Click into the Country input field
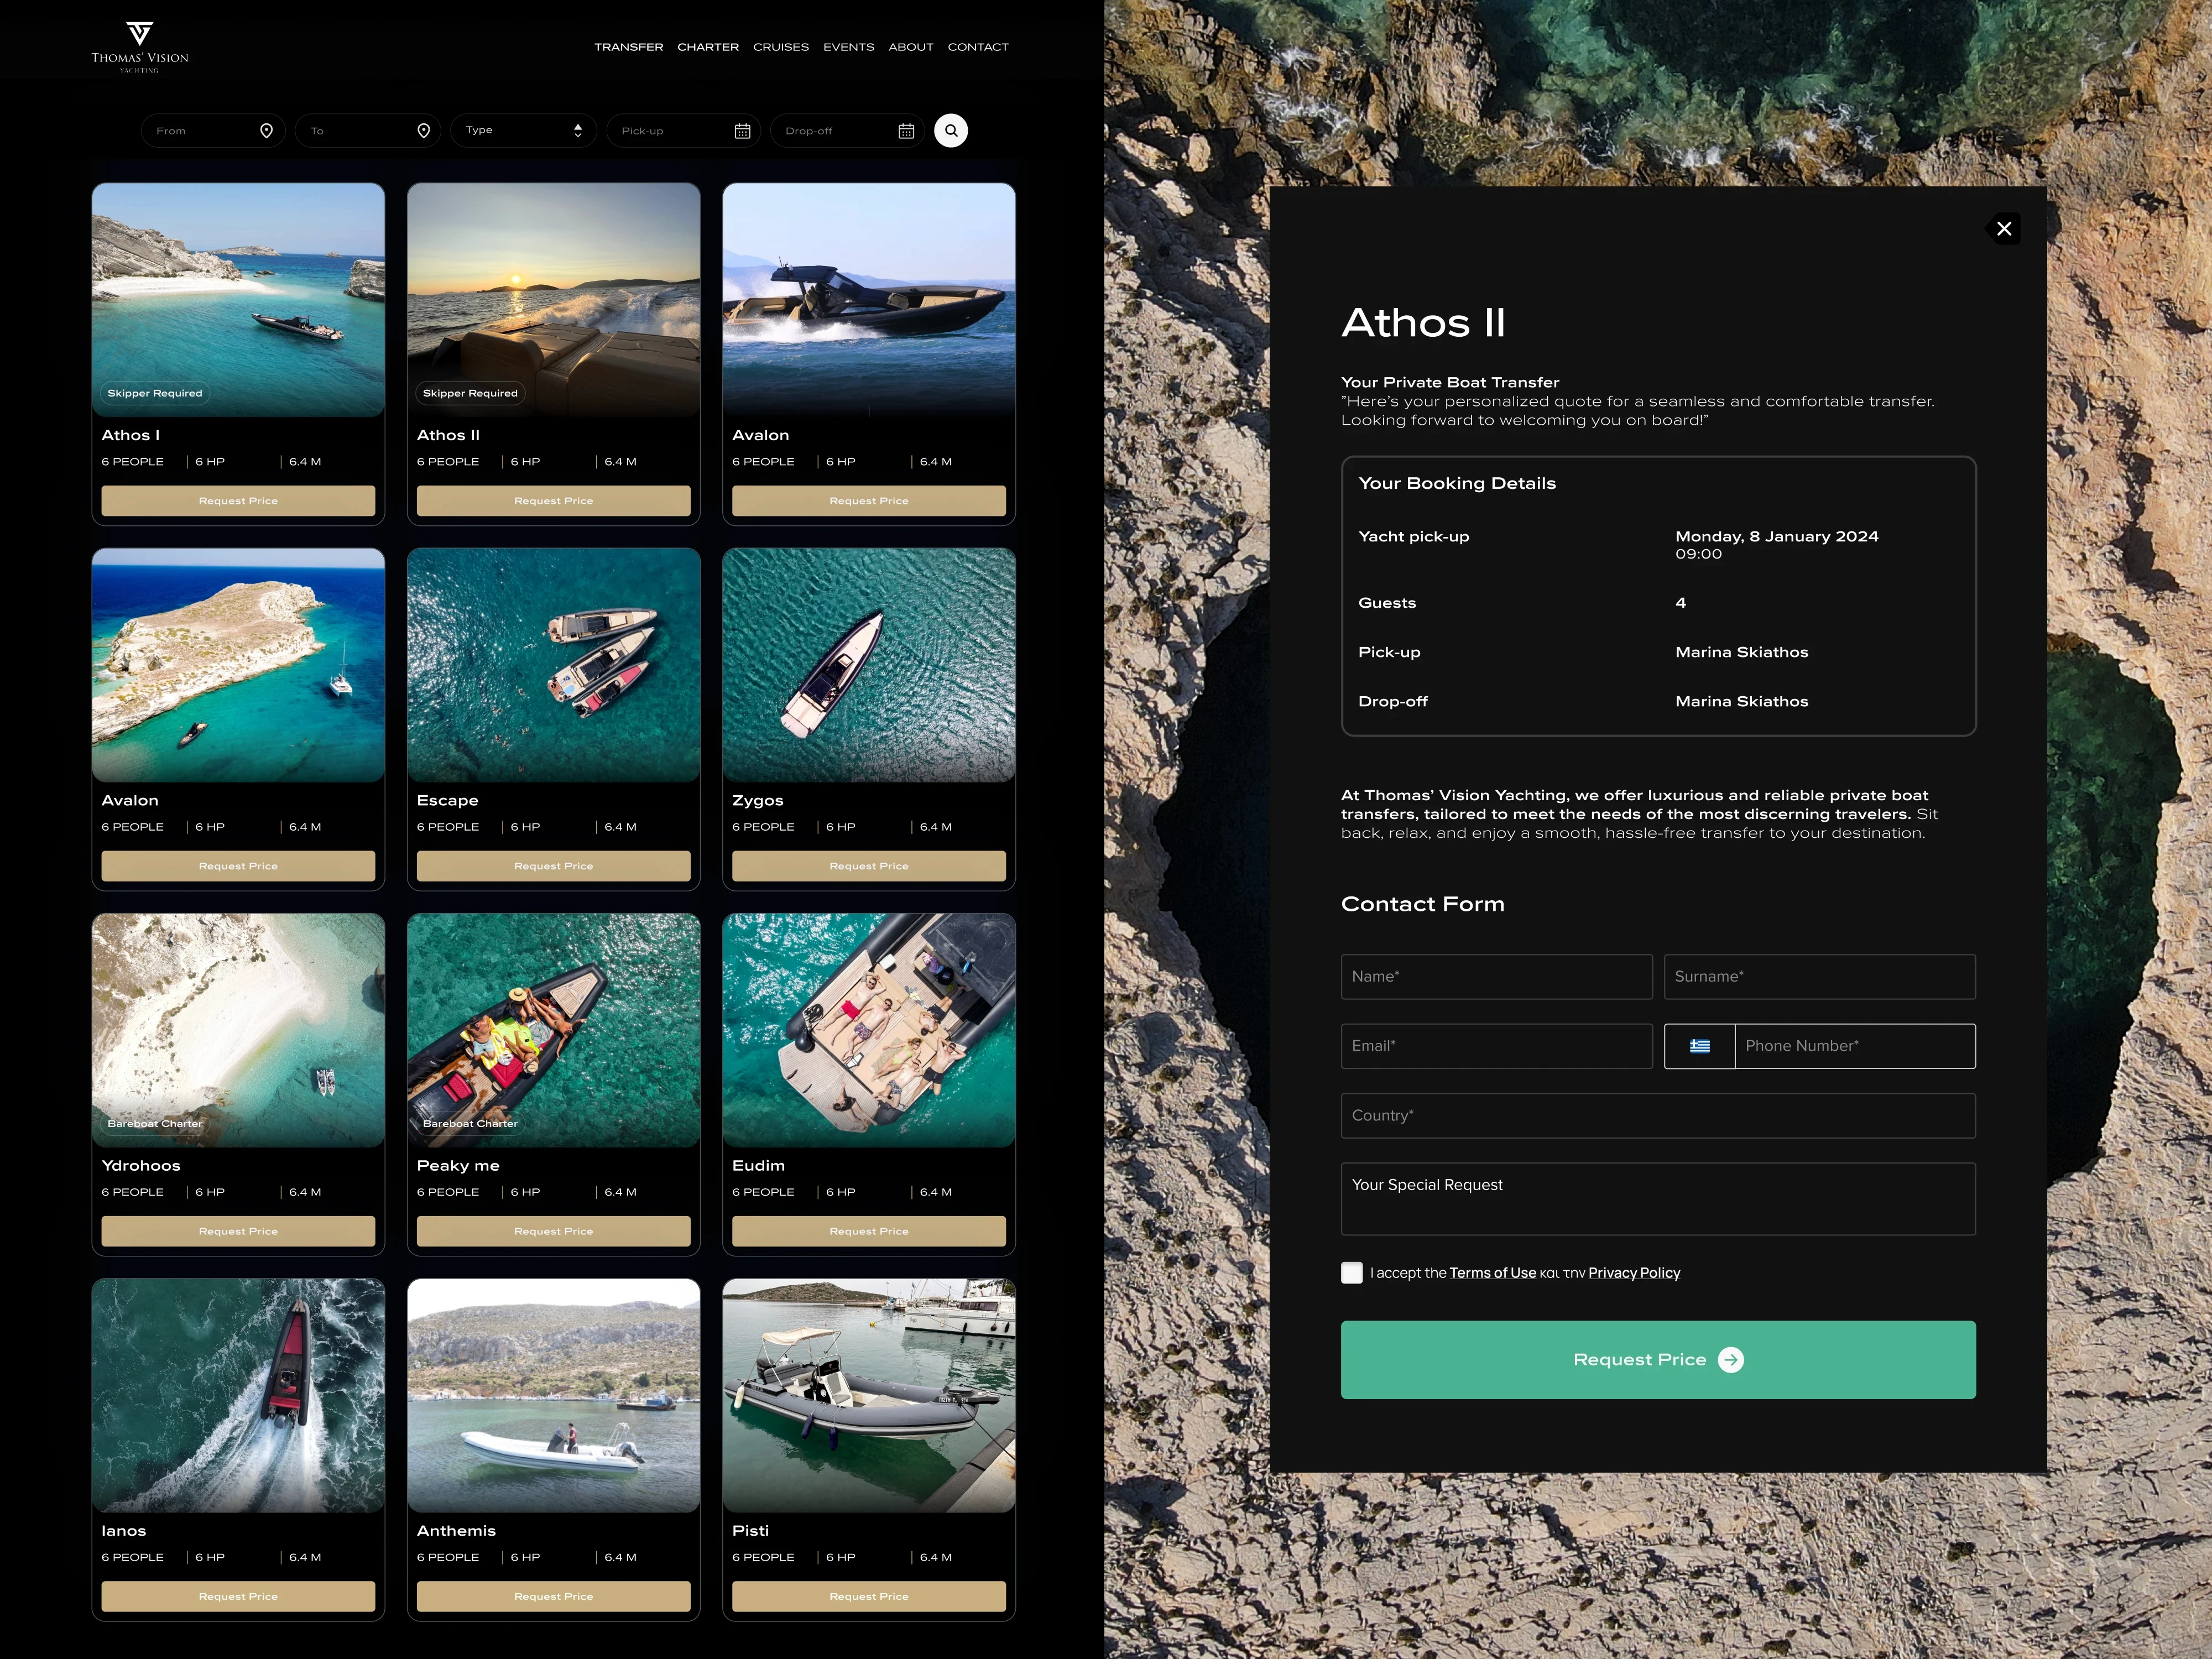The image size is (2212, 1659). click(x=1657, y=1116)
